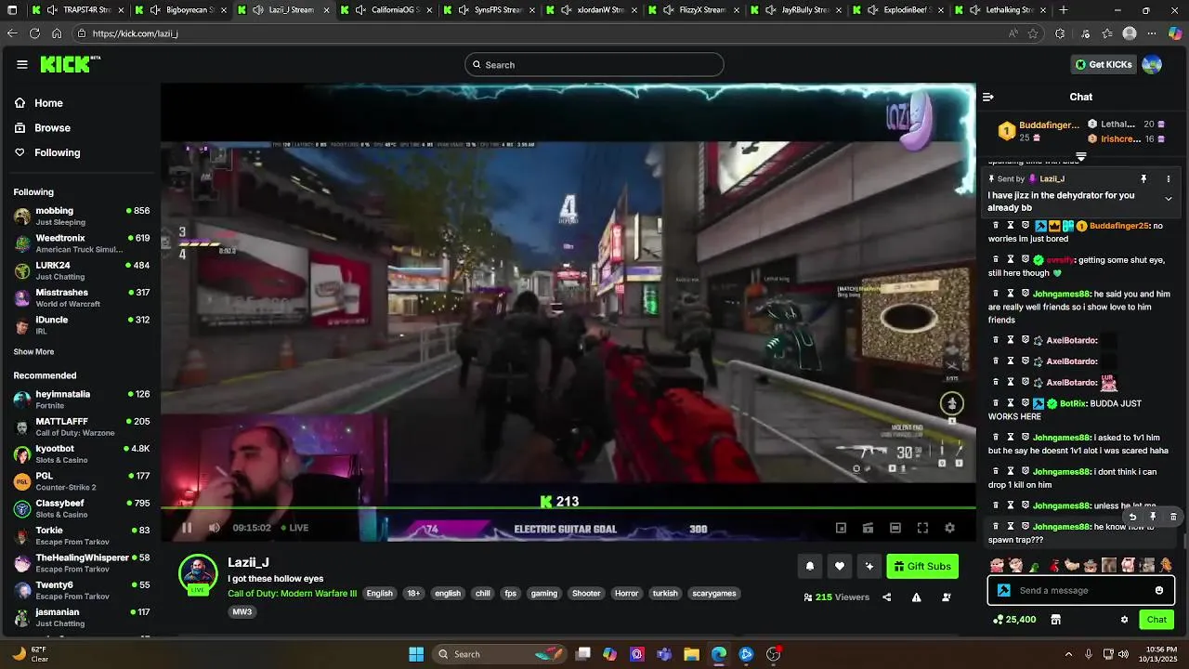Click the browser refresh button
This screenshot has height=669, width=1189.
point(34,33)
